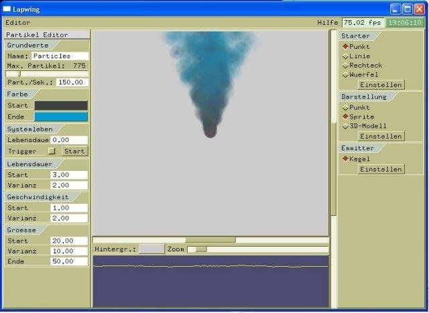Click the Hintergr. background color swatch

pos(151,249)
